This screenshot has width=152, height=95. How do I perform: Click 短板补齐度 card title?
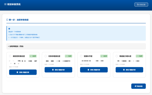88,56
